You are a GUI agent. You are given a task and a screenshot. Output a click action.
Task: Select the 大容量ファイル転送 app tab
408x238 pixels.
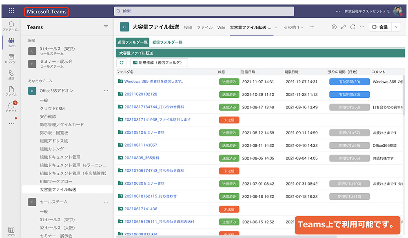tap(251, 27)
